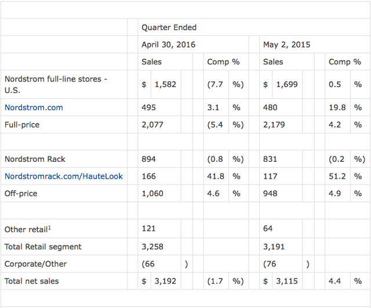
Task: Select the 1,060 Off-price sales value
Action: [x=152, y=194]
